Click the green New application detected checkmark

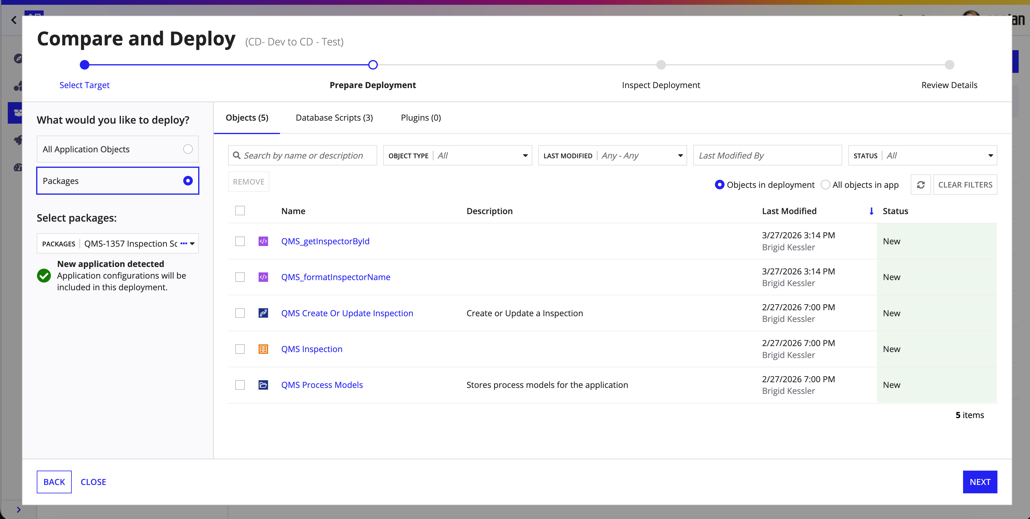coord(44,276)
